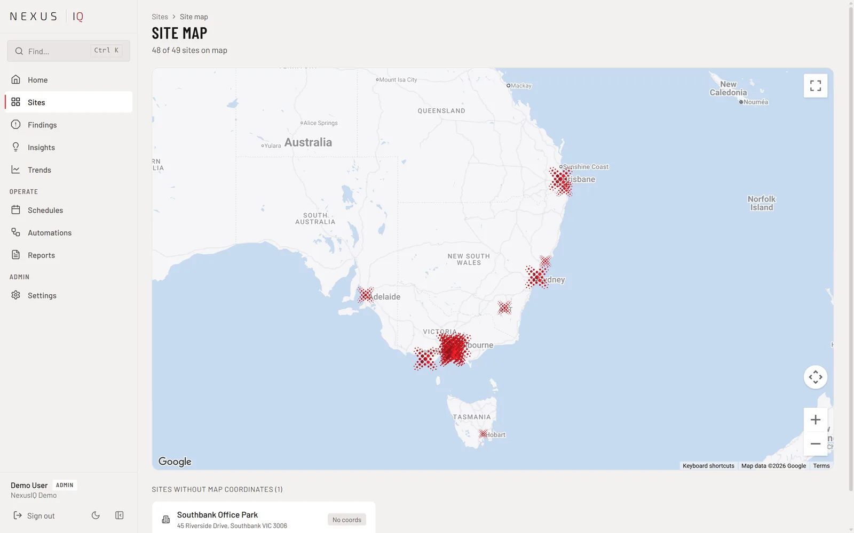
Task: Click the sign out arrow icon
Action: coord(18,515)
